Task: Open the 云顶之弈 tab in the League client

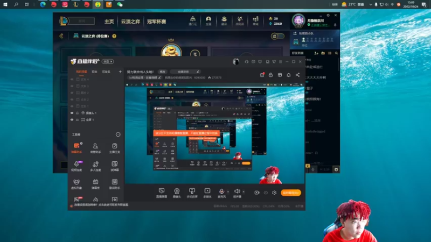Action: [130, 22]
